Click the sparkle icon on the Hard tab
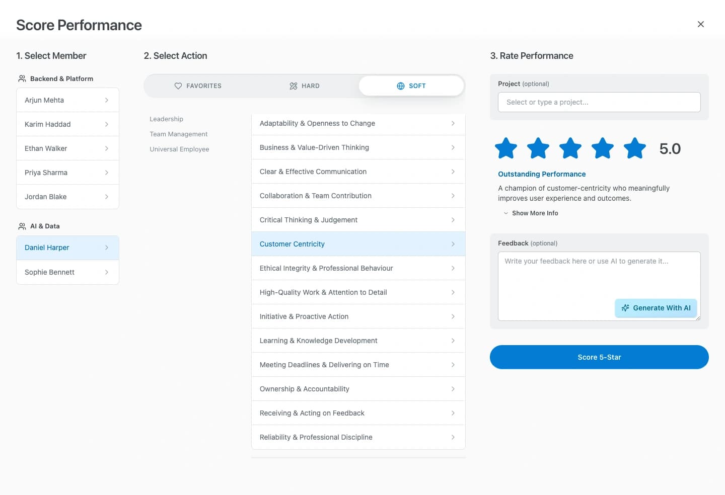The image size is (725, 495). pos(293,86)
